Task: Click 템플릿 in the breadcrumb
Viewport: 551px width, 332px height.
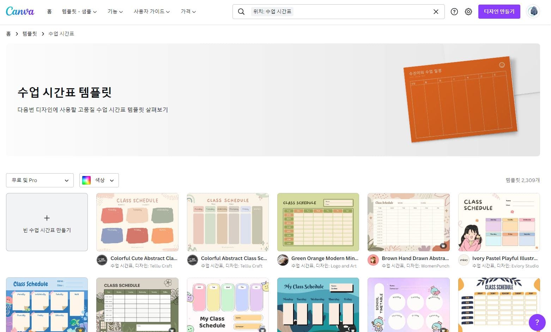Action: [30, 34]
